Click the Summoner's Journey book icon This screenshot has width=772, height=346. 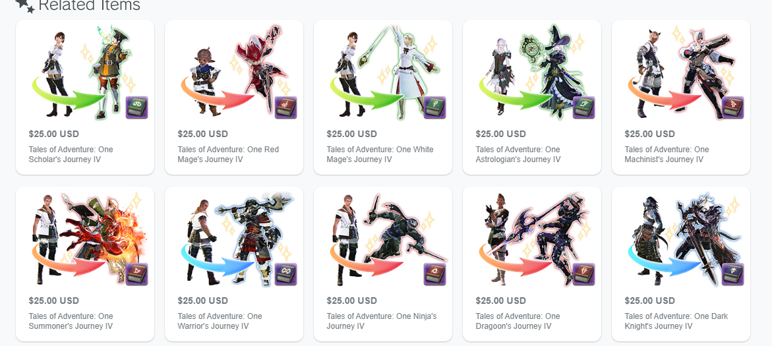pyautogui.click(x=137, y=274)
